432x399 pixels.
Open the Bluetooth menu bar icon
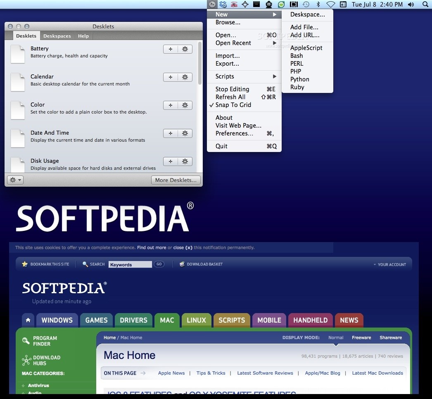318,4
